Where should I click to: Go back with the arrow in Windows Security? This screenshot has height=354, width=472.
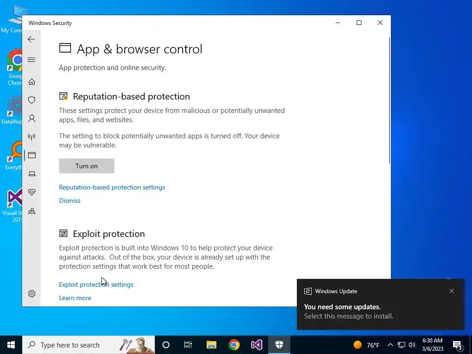point(31,39)
